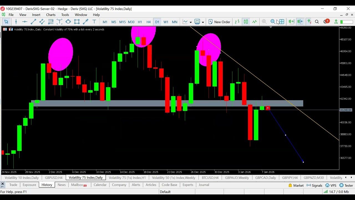Open the Tools menu
The width and height of the screenshot is (355, 200).
65,15
